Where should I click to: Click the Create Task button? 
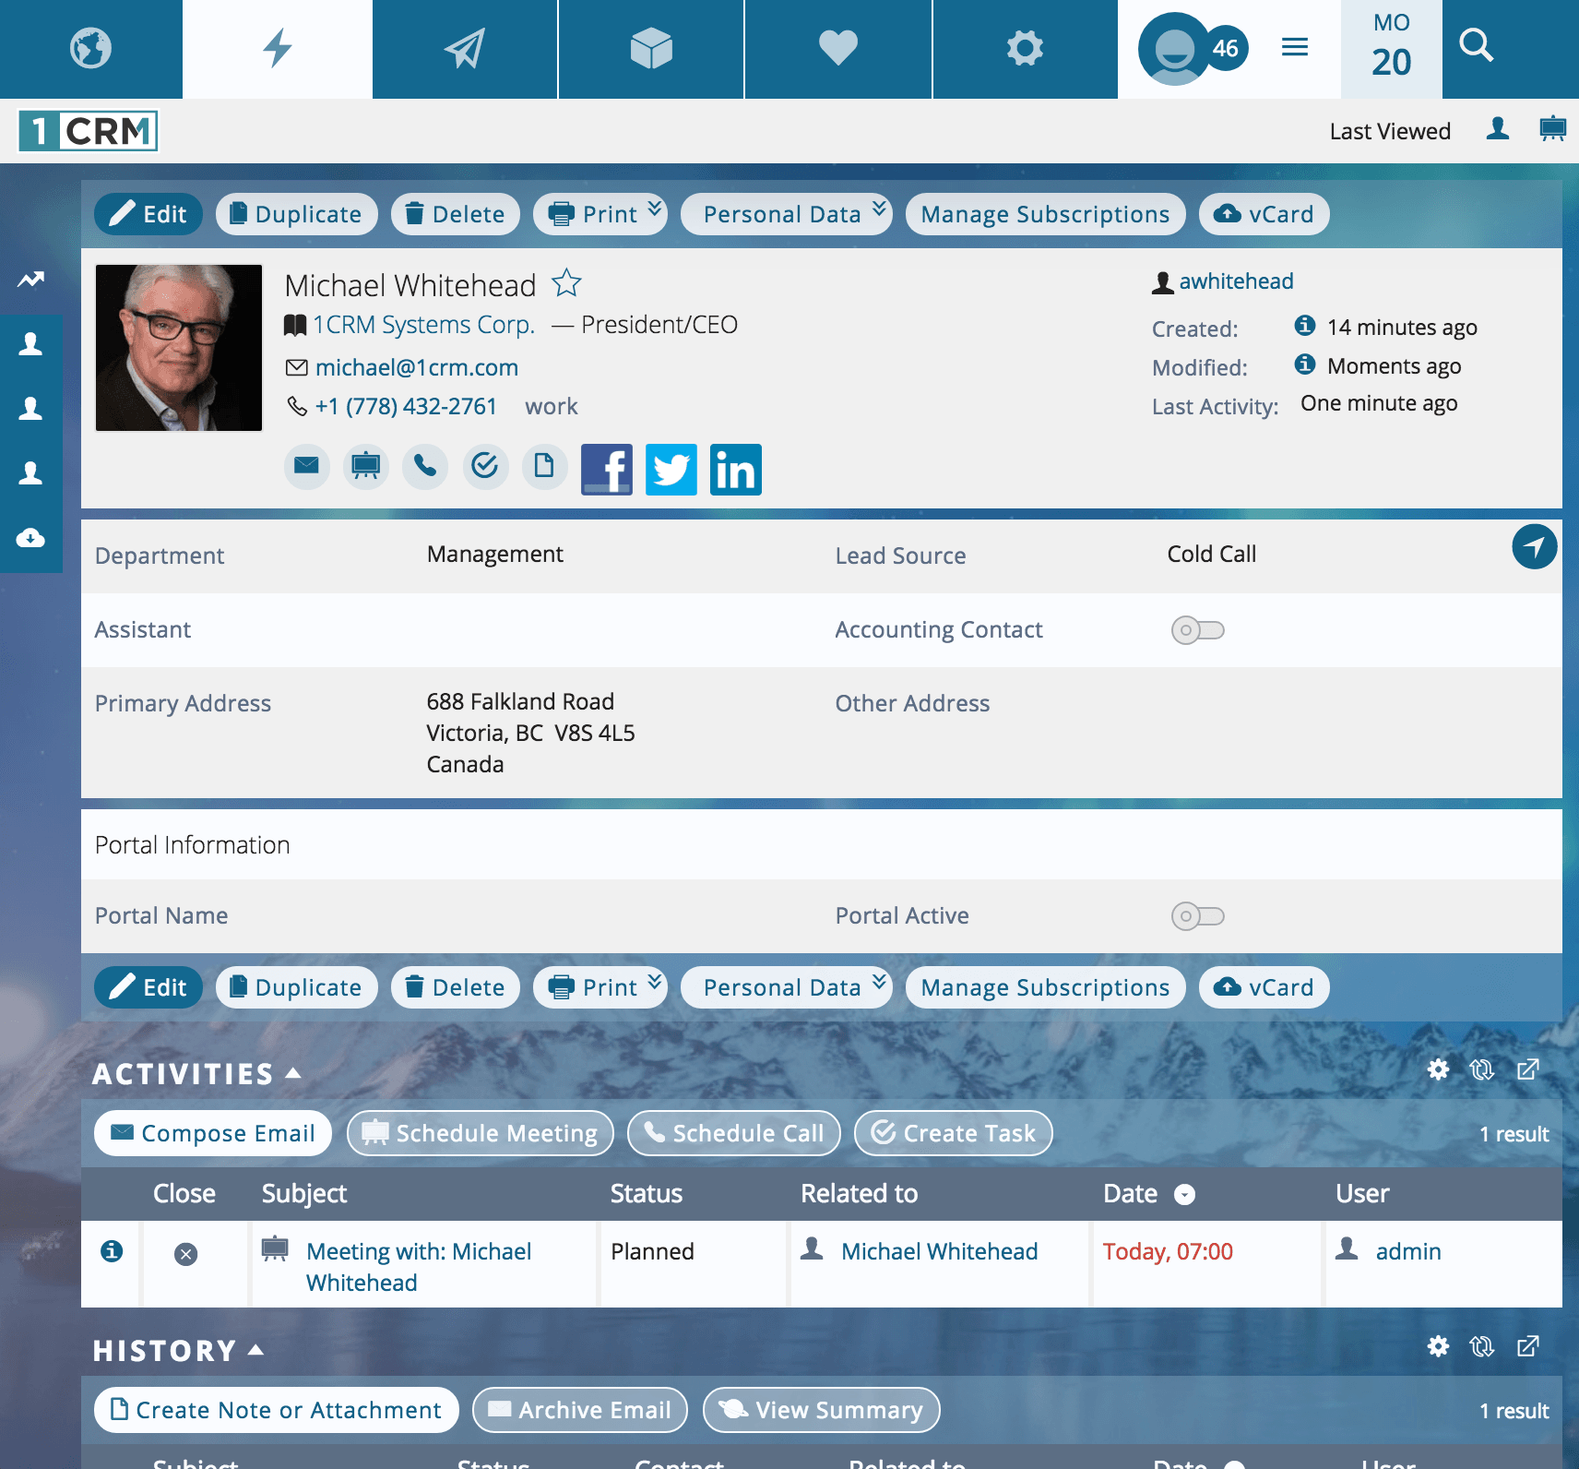(954, 1133)
